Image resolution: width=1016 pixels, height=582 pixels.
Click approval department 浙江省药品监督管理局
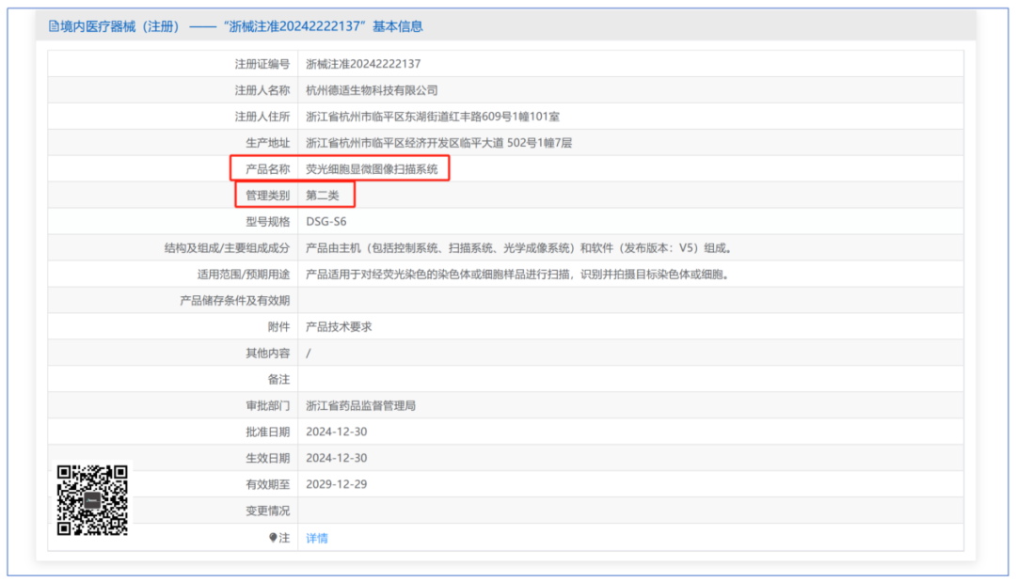click(x=360, y=406)
